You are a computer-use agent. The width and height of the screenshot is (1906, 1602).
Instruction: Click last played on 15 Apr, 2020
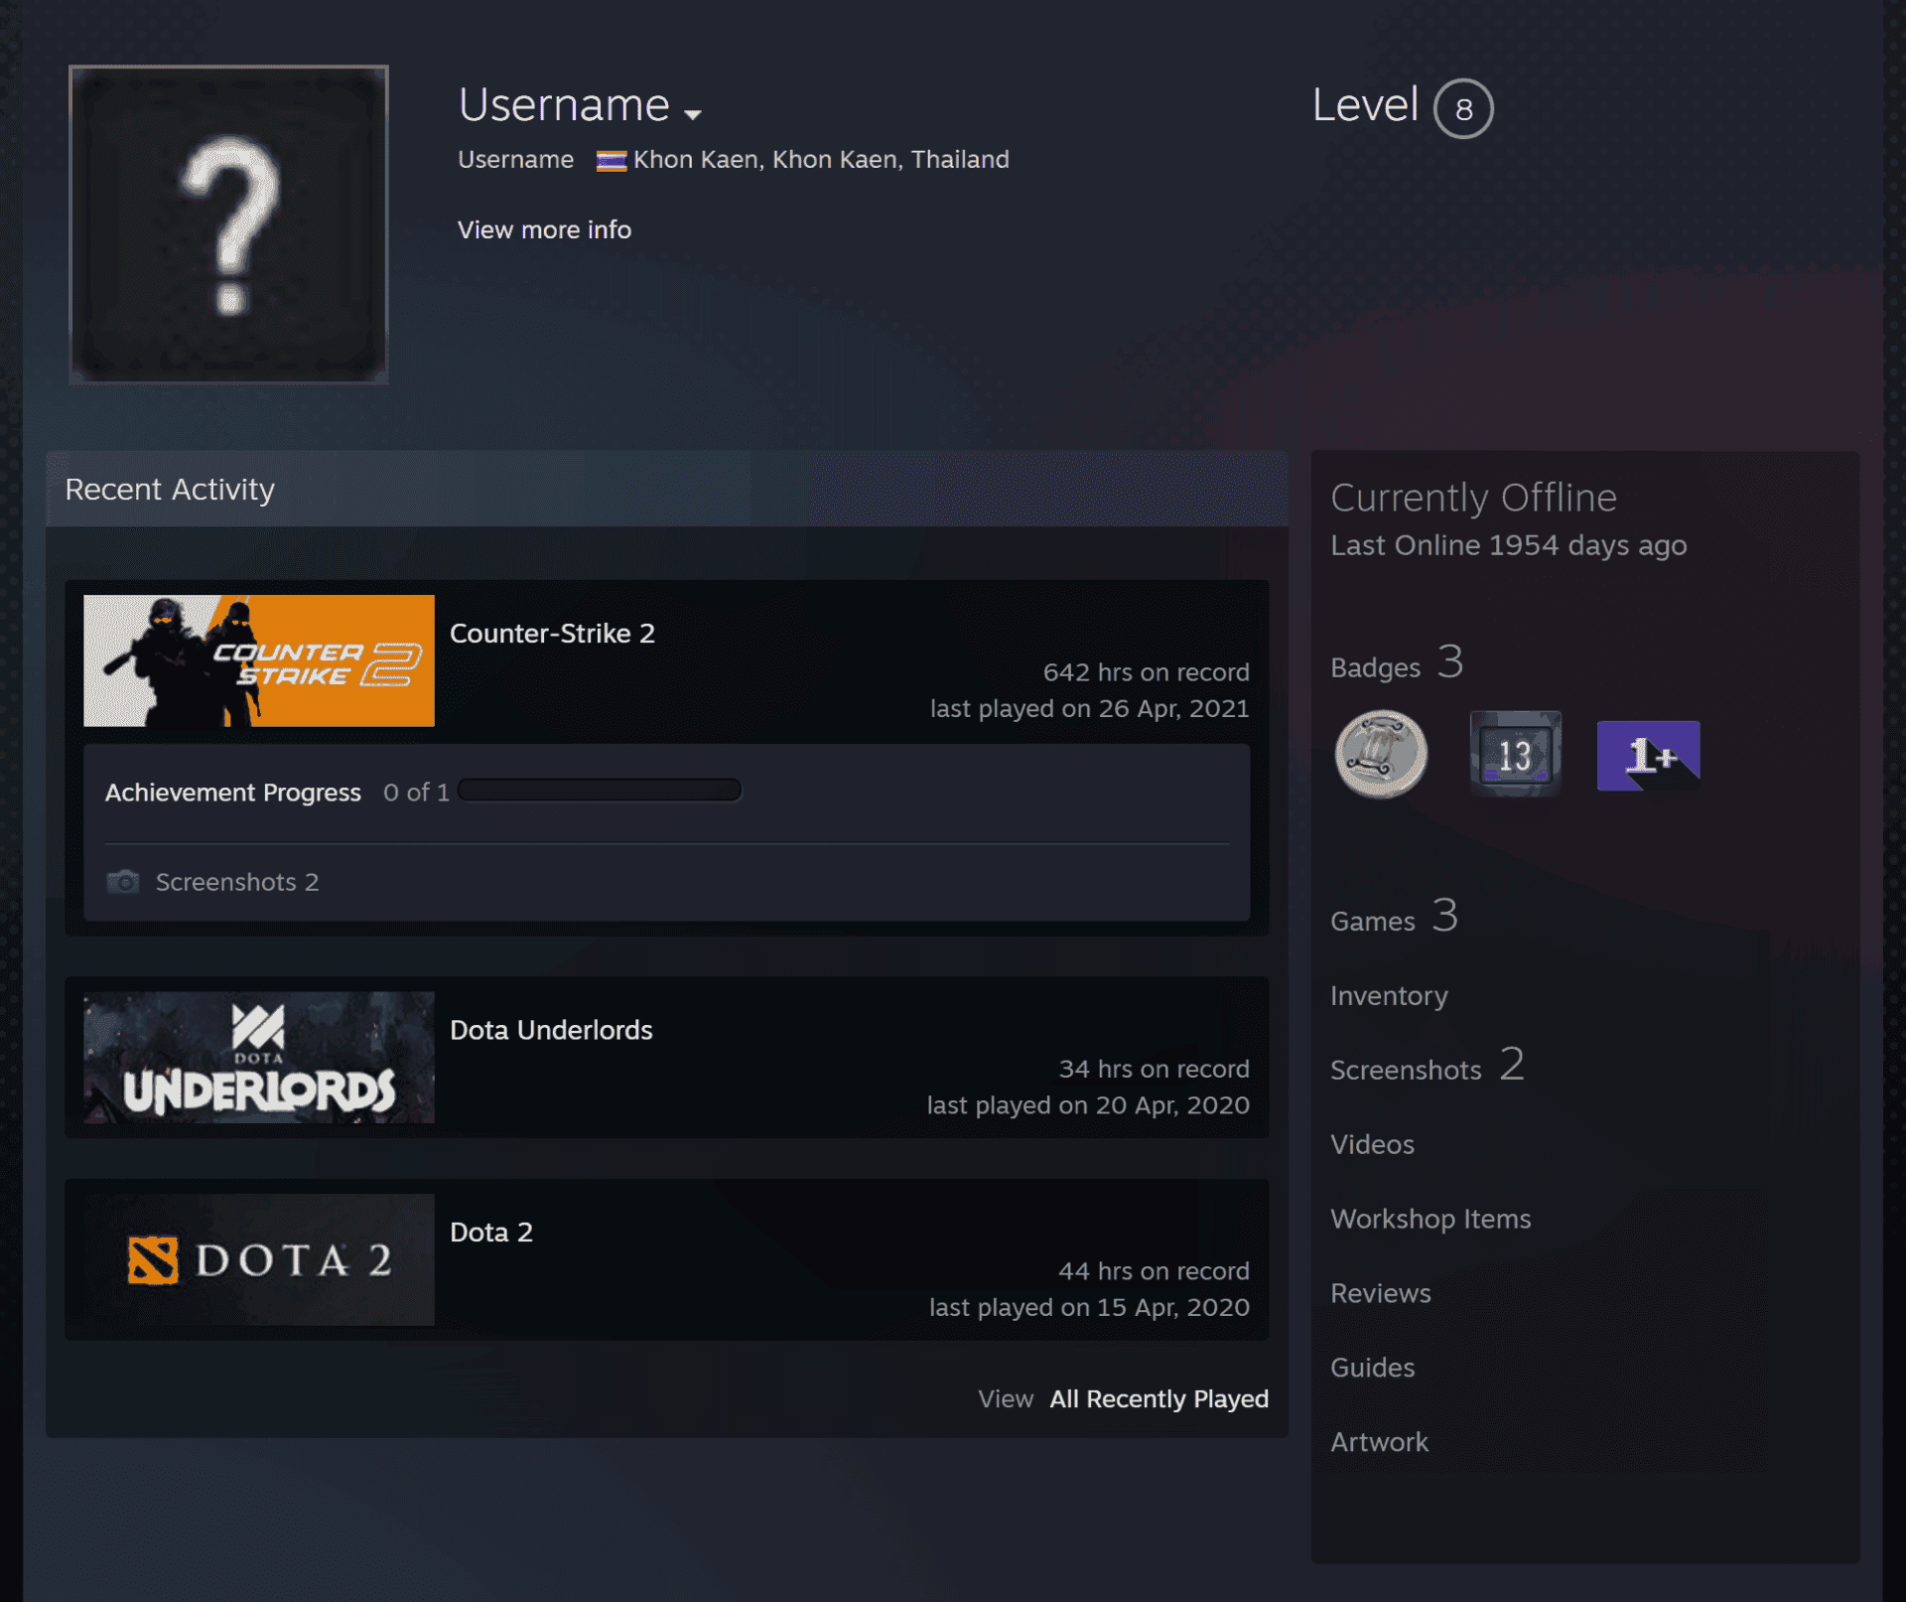1089,1308
